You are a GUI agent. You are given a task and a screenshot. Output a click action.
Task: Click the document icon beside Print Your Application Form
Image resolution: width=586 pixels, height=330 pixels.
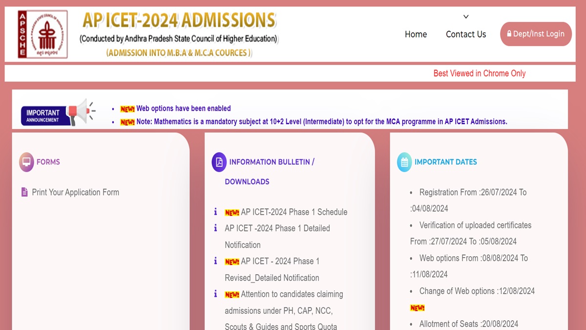[24, 192]
